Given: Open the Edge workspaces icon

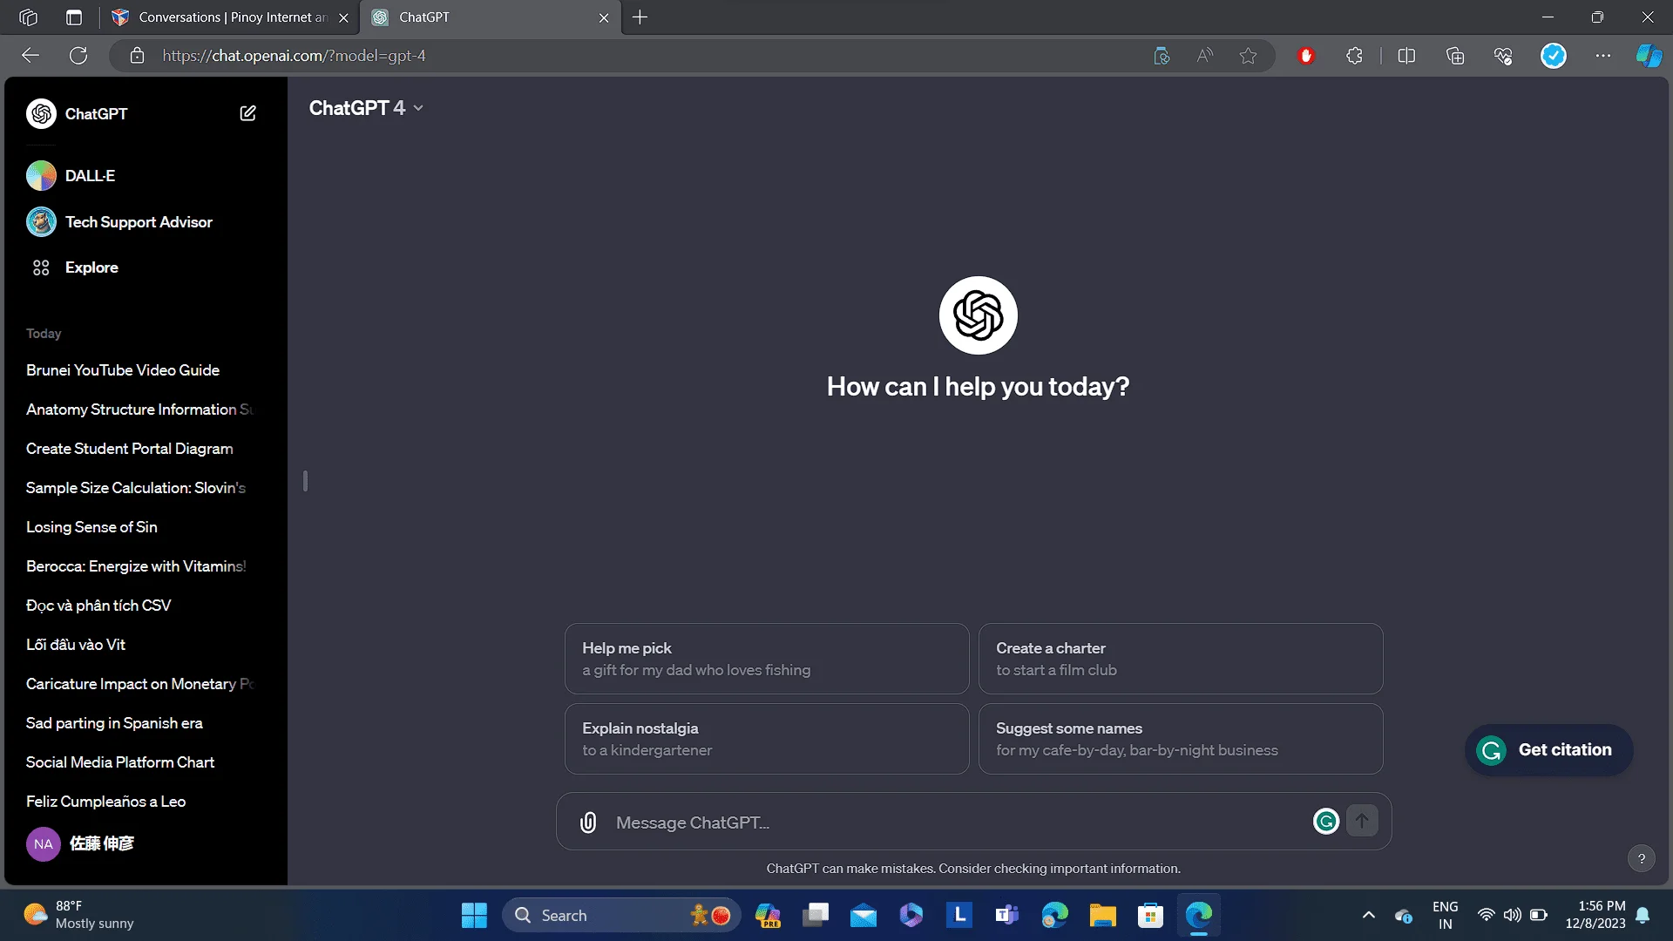Looking at the screenshot, I should [28, 17].
